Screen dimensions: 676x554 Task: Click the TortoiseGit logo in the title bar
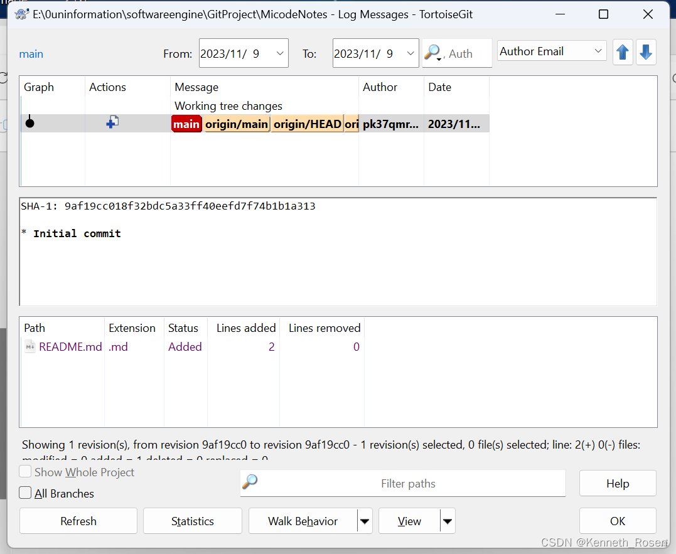point(21,13)
